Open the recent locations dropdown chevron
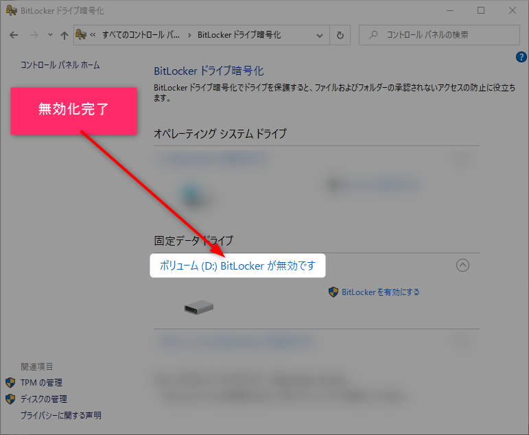 pyautogui.click(x=50, y=34)
